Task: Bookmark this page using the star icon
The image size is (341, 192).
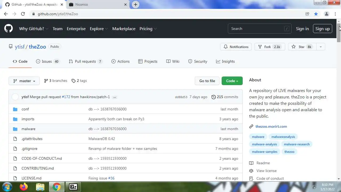Action: 316,14
